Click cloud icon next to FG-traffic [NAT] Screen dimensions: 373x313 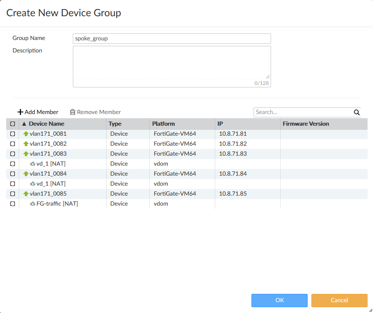click(x=32, y=204)
